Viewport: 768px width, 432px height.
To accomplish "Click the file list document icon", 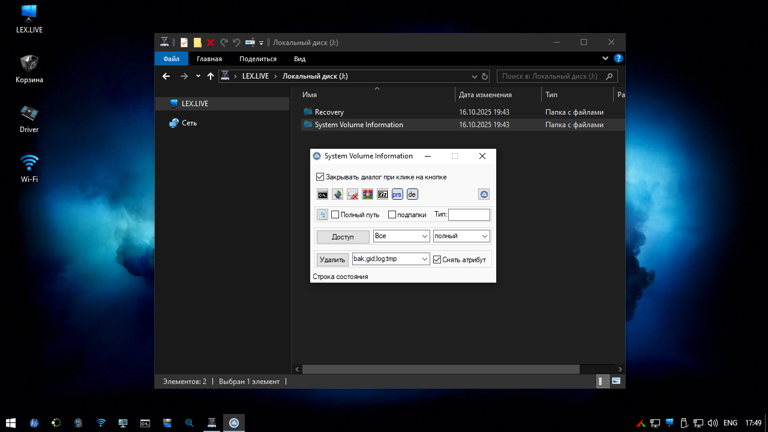I will 322,215.
